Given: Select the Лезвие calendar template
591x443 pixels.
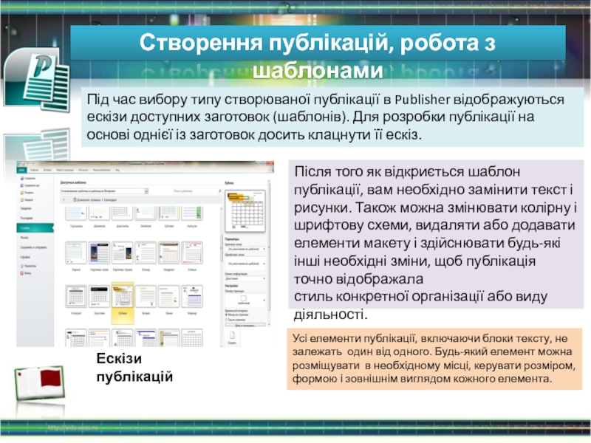Looking at the screenshot, I should (146, 297).
